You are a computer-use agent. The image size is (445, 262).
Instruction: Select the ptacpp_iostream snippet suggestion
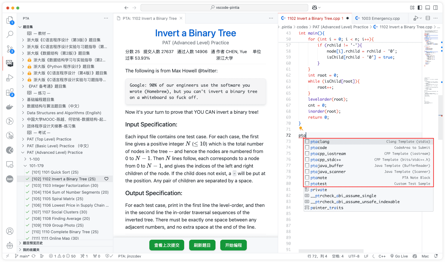pos(368,154)
